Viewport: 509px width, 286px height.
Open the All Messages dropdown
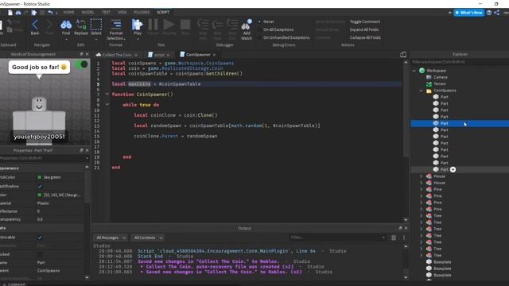[111, 238]
